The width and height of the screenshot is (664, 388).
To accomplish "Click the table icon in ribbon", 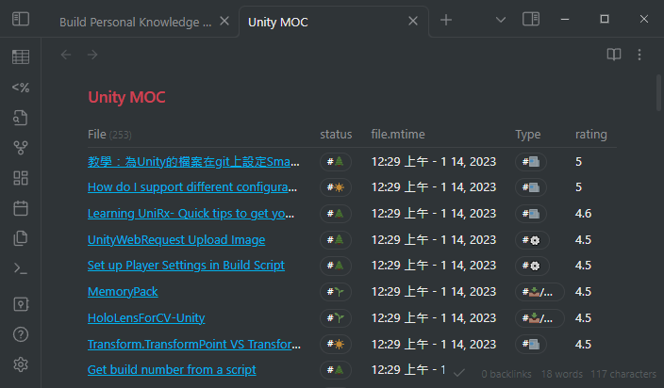I will [21, 57].
